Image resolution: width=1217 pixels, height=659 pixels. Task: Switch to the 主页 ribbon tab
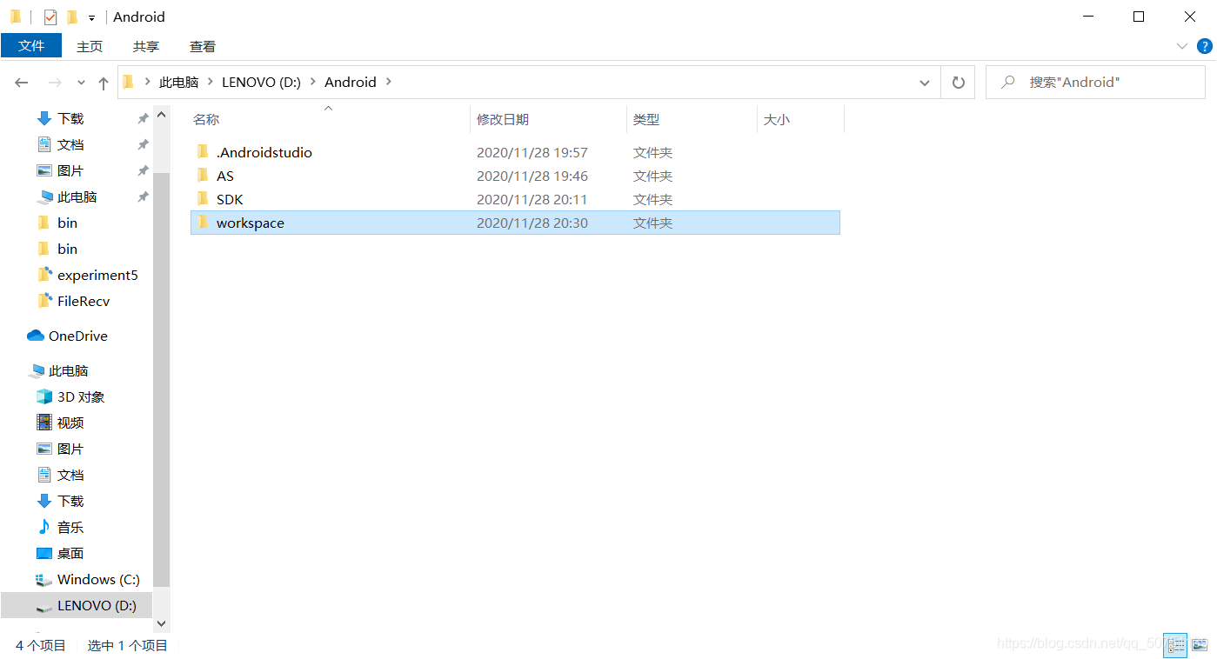pyautogui.click(x=90, y=46)
